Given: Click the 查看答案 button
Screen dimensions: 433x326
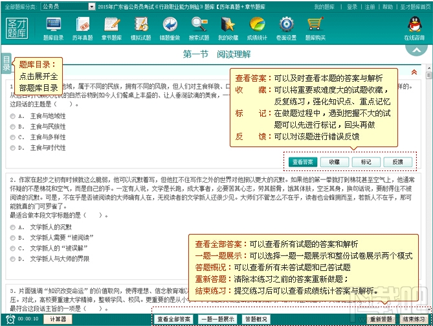Looking at the screenshot, I should pyautogui.click(x=303, y=162).
